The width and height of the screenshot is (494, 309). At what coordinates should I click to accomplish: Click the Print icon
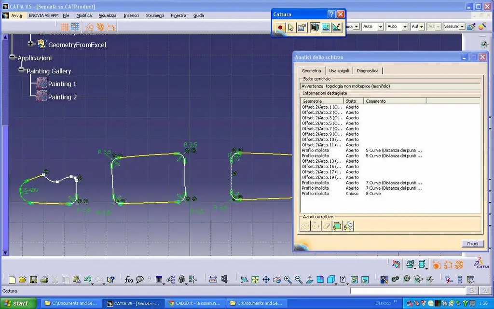pos(44,280)
